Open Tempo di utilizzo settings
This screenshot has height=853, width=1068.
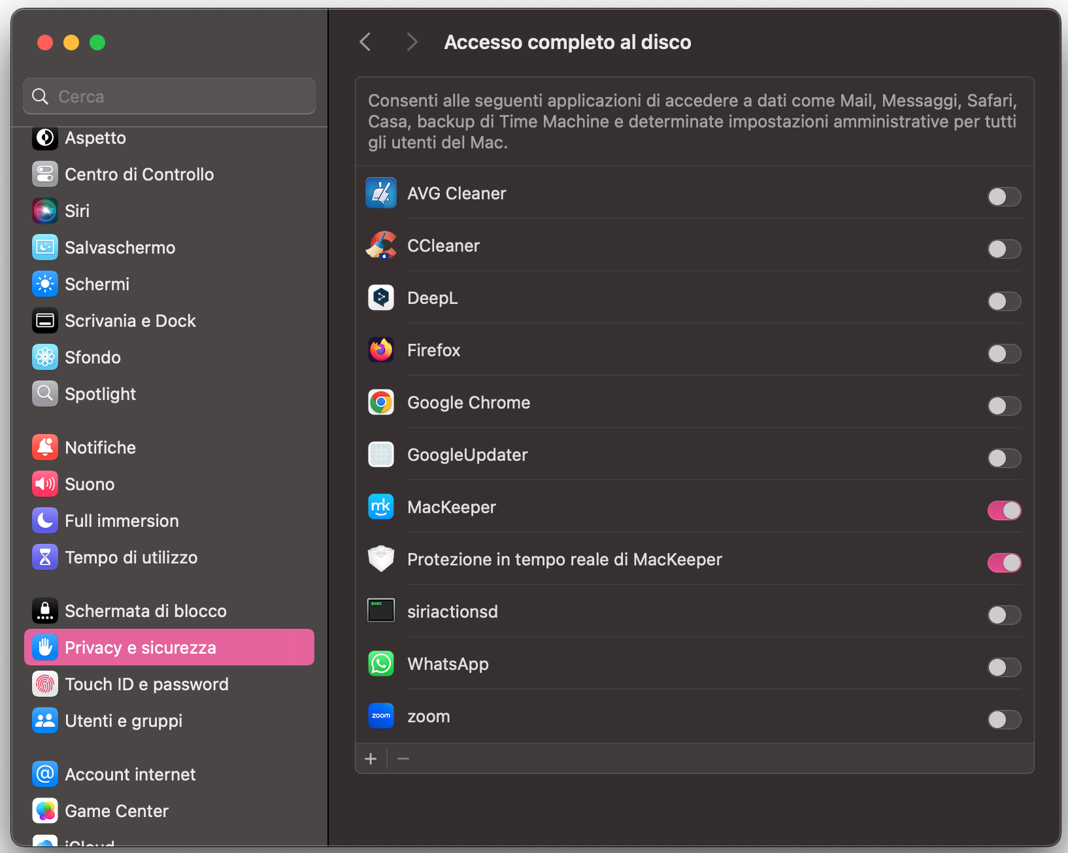pos(131,557)
